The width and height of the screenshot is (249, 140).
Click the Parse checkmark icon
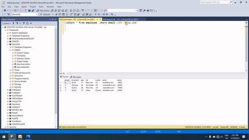56,14
